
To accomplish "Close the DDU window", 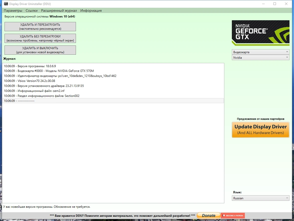I will click(x=286, y=4).
